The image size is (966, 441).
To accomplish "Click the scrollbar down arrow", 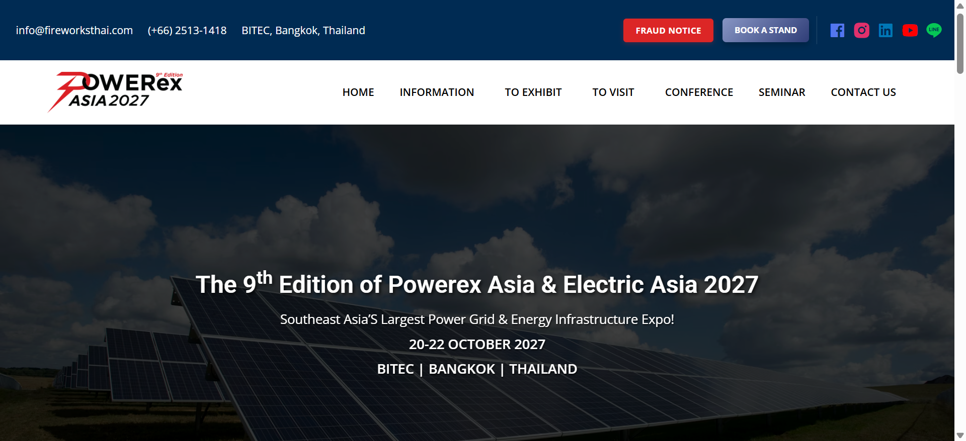I will click(x=960, y=435).
